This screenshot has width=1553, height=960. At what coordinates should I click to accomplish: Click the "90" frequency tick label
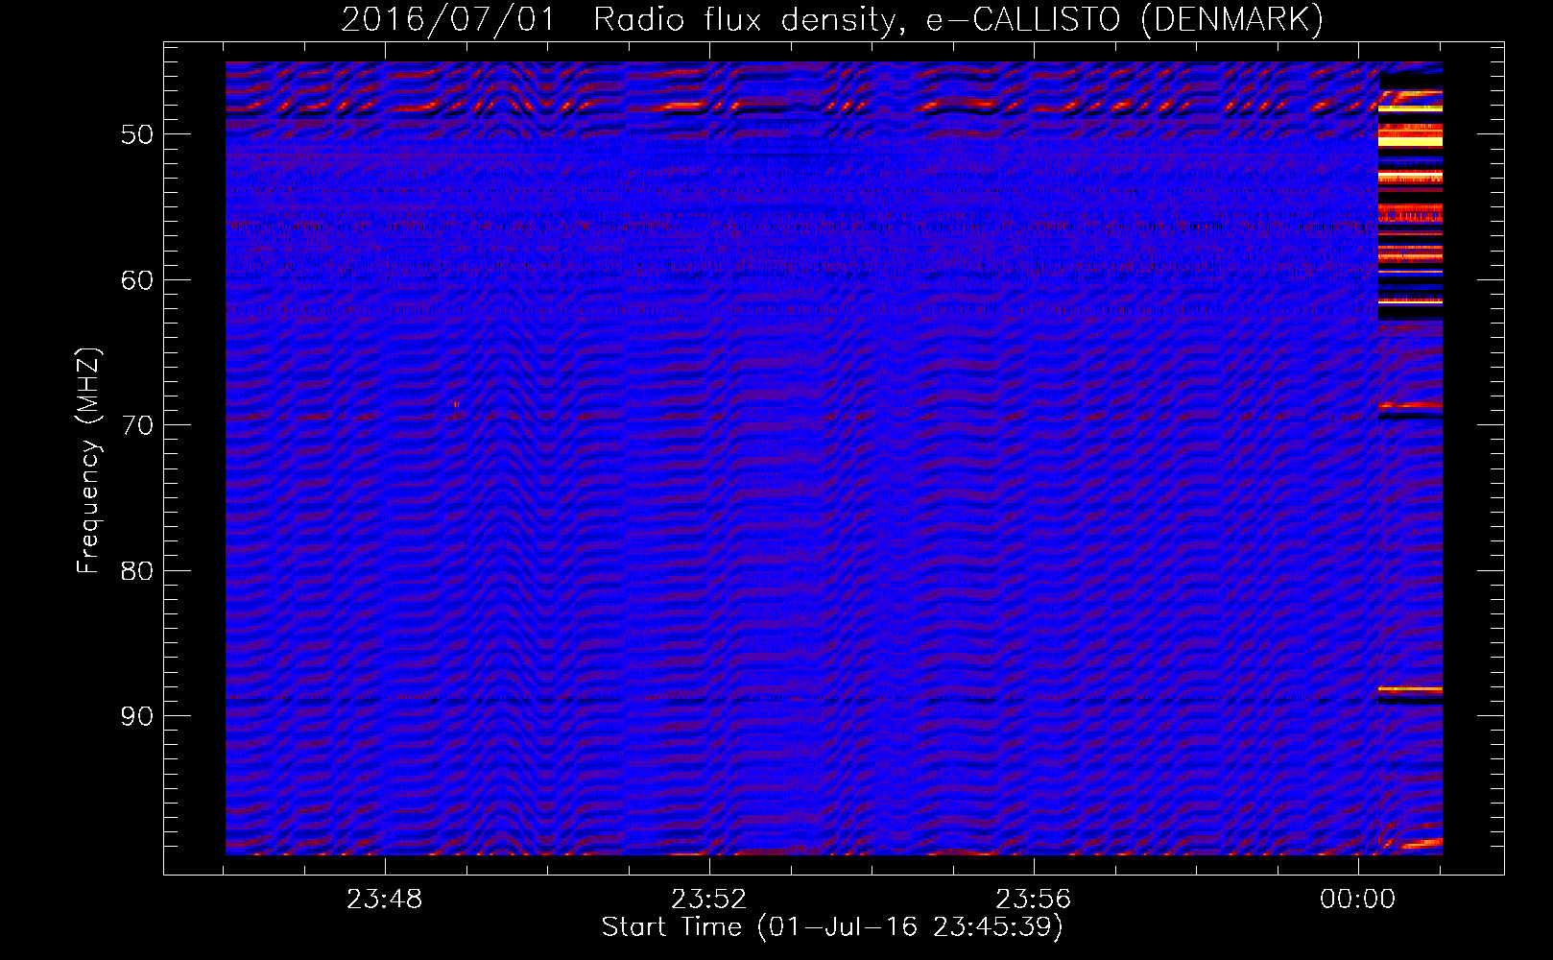tap(137, 716)
